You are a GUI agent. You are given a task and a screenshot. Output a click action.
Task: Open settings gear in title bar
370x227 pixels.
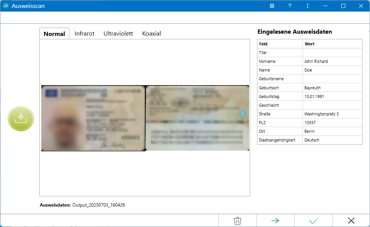(272, 6)
